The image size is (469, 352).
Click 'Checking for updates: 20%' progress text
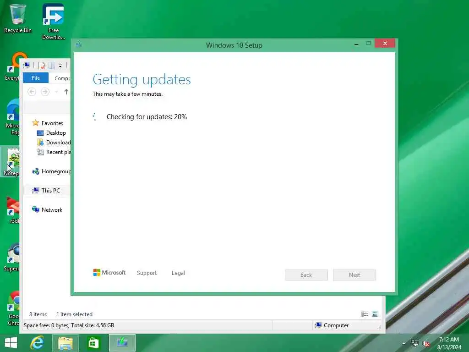tap(147, 117)
